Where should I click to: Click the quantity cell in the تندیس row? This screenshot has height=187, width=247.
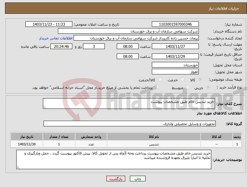[59, 144]
